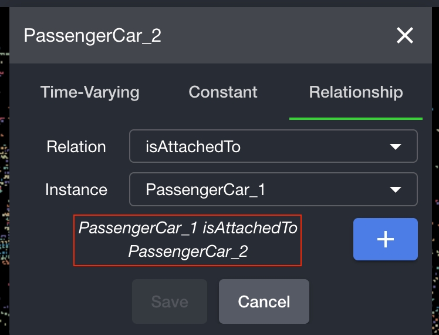Viewport: 439px width, 335px height.
Task: Add relationship using the blue plus icon
Action: tap(385, 239)
